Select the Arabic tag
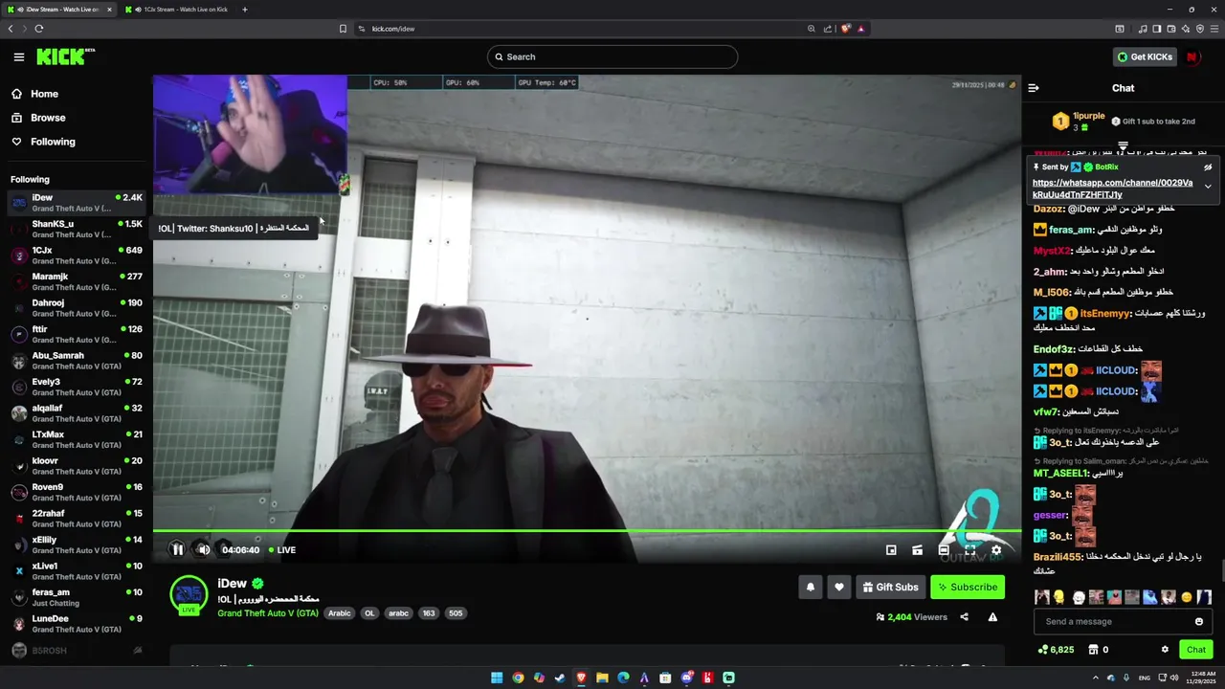The image size is (1225, 689). 340,613
